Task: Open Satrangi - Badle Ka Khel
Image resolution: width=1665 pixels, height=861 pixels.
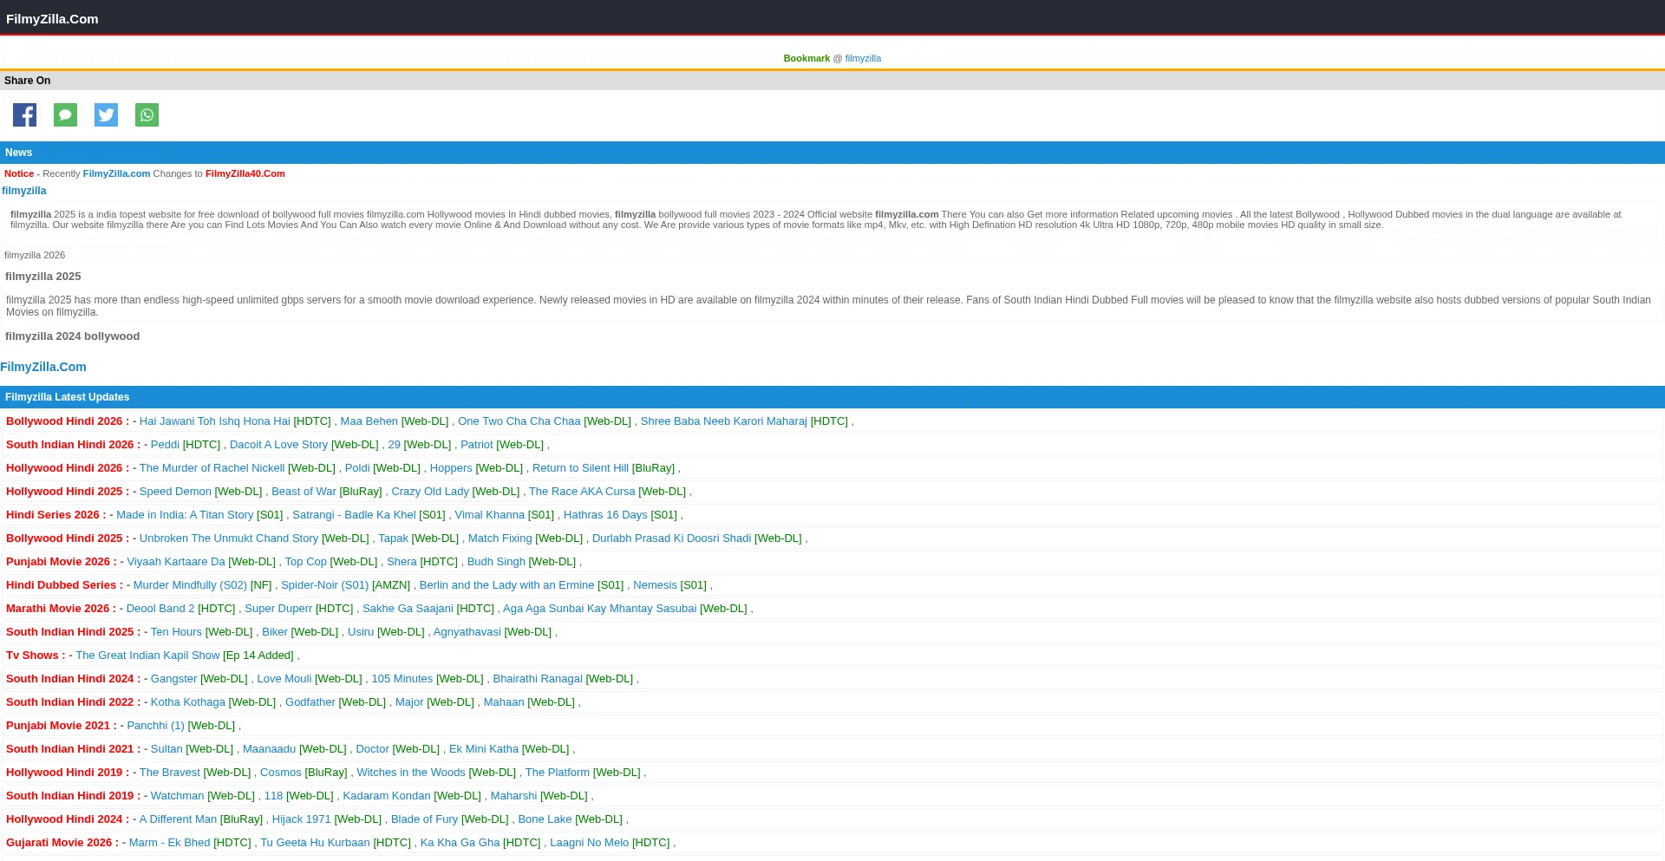Action: (x=354, y=515)
